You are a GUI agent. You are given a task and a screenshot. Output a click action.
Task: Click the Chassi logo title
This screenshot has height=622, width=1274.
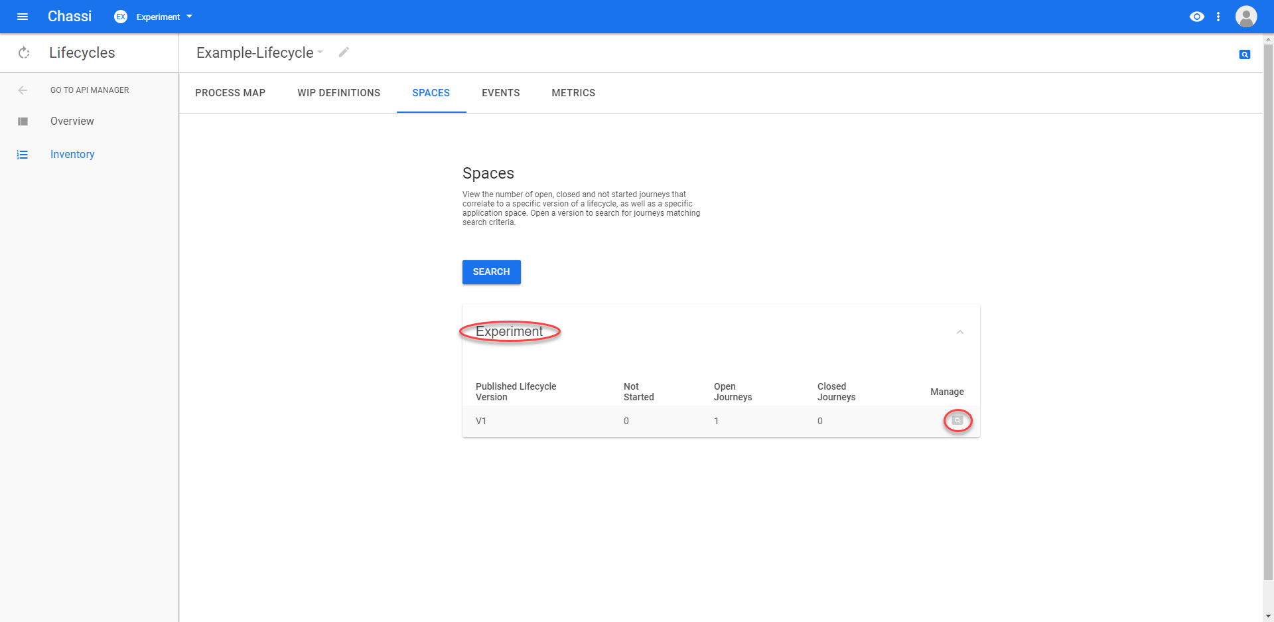[x=70, y=17]
